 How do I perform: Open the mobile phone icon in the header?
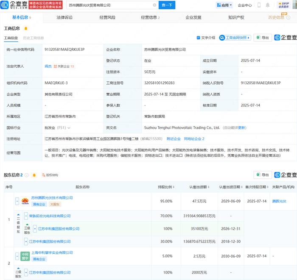pyautogui.click(x=259, y=5)
